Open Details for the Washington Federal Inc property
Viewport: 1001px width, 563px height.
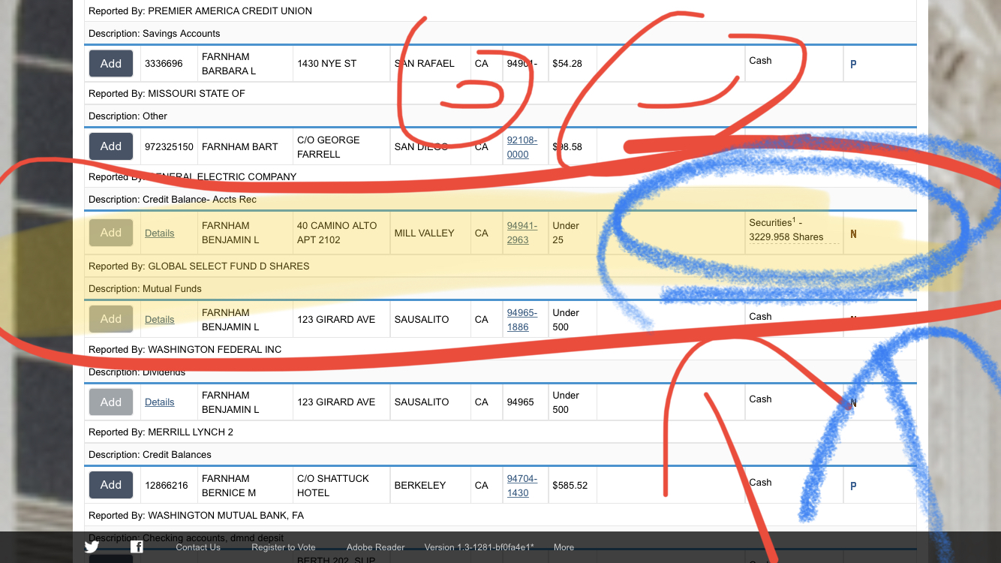159,319
